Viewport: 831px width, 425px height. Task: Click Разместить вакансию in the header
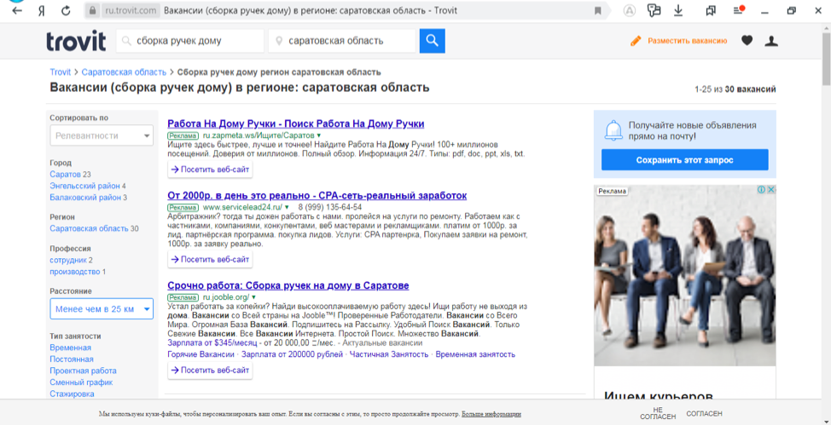[x=686, y=41]
